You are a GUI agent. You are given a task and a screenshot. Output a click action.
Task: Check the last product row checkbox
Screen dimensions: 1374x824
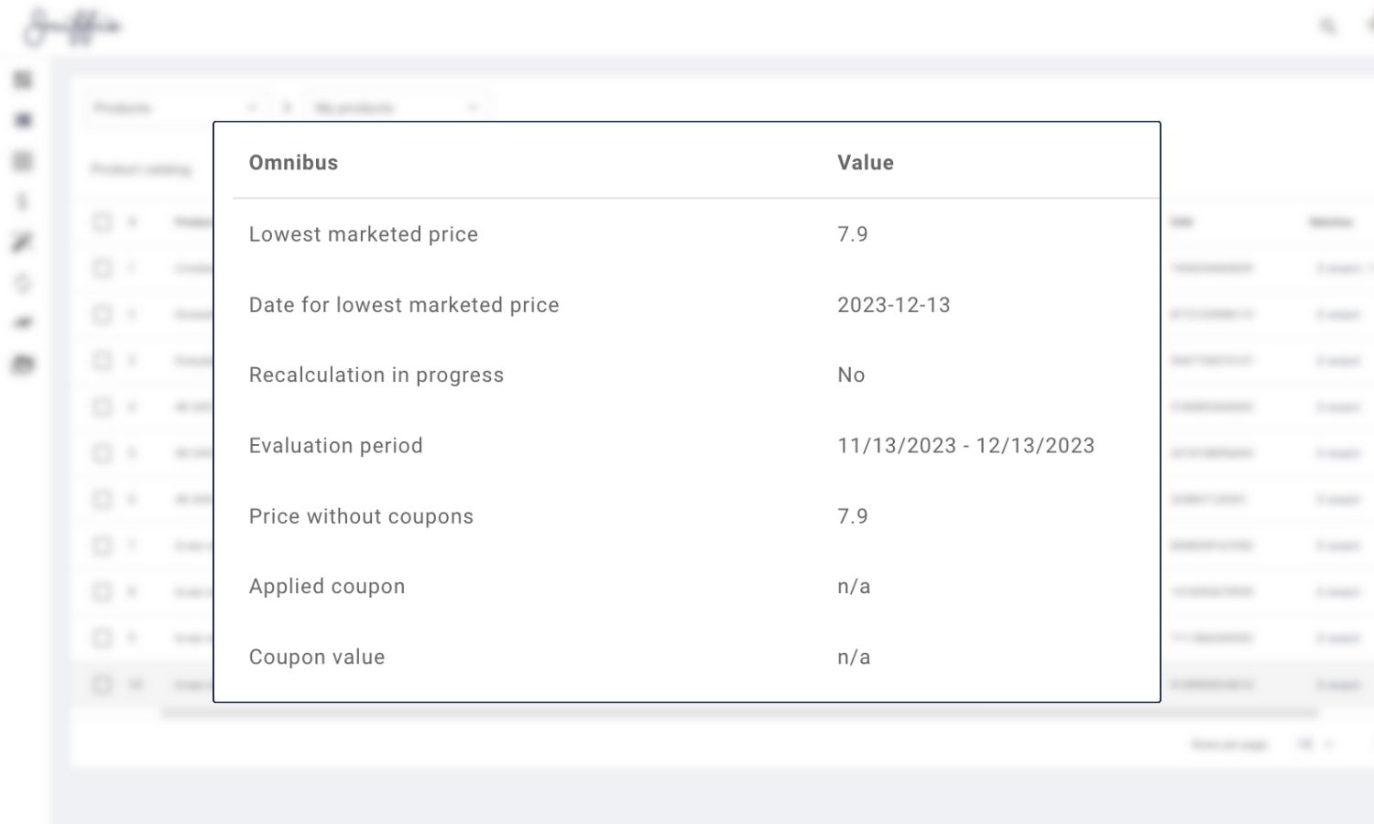[102, 684]
